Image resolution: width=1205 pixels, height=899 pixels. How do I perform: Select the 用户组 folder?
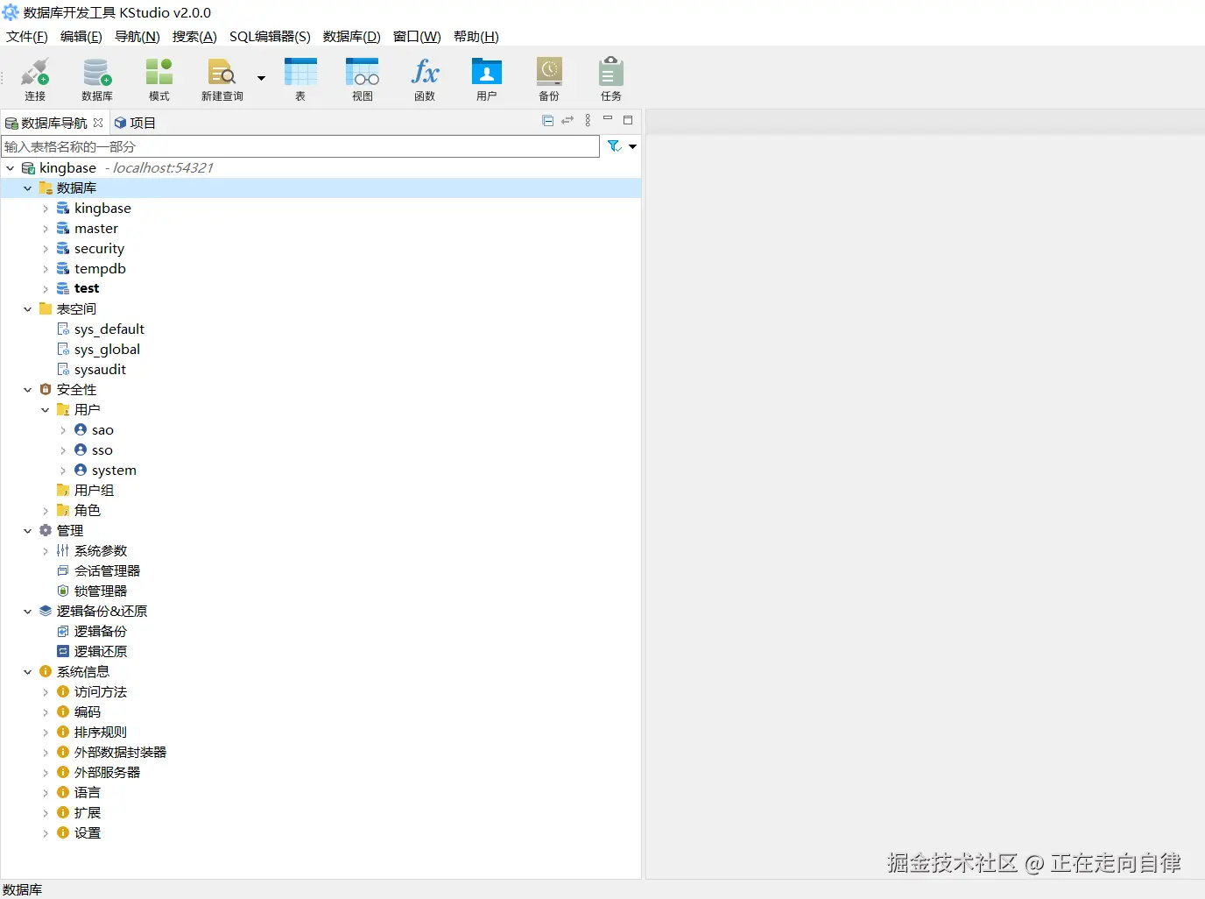click(x=94, y=491)
